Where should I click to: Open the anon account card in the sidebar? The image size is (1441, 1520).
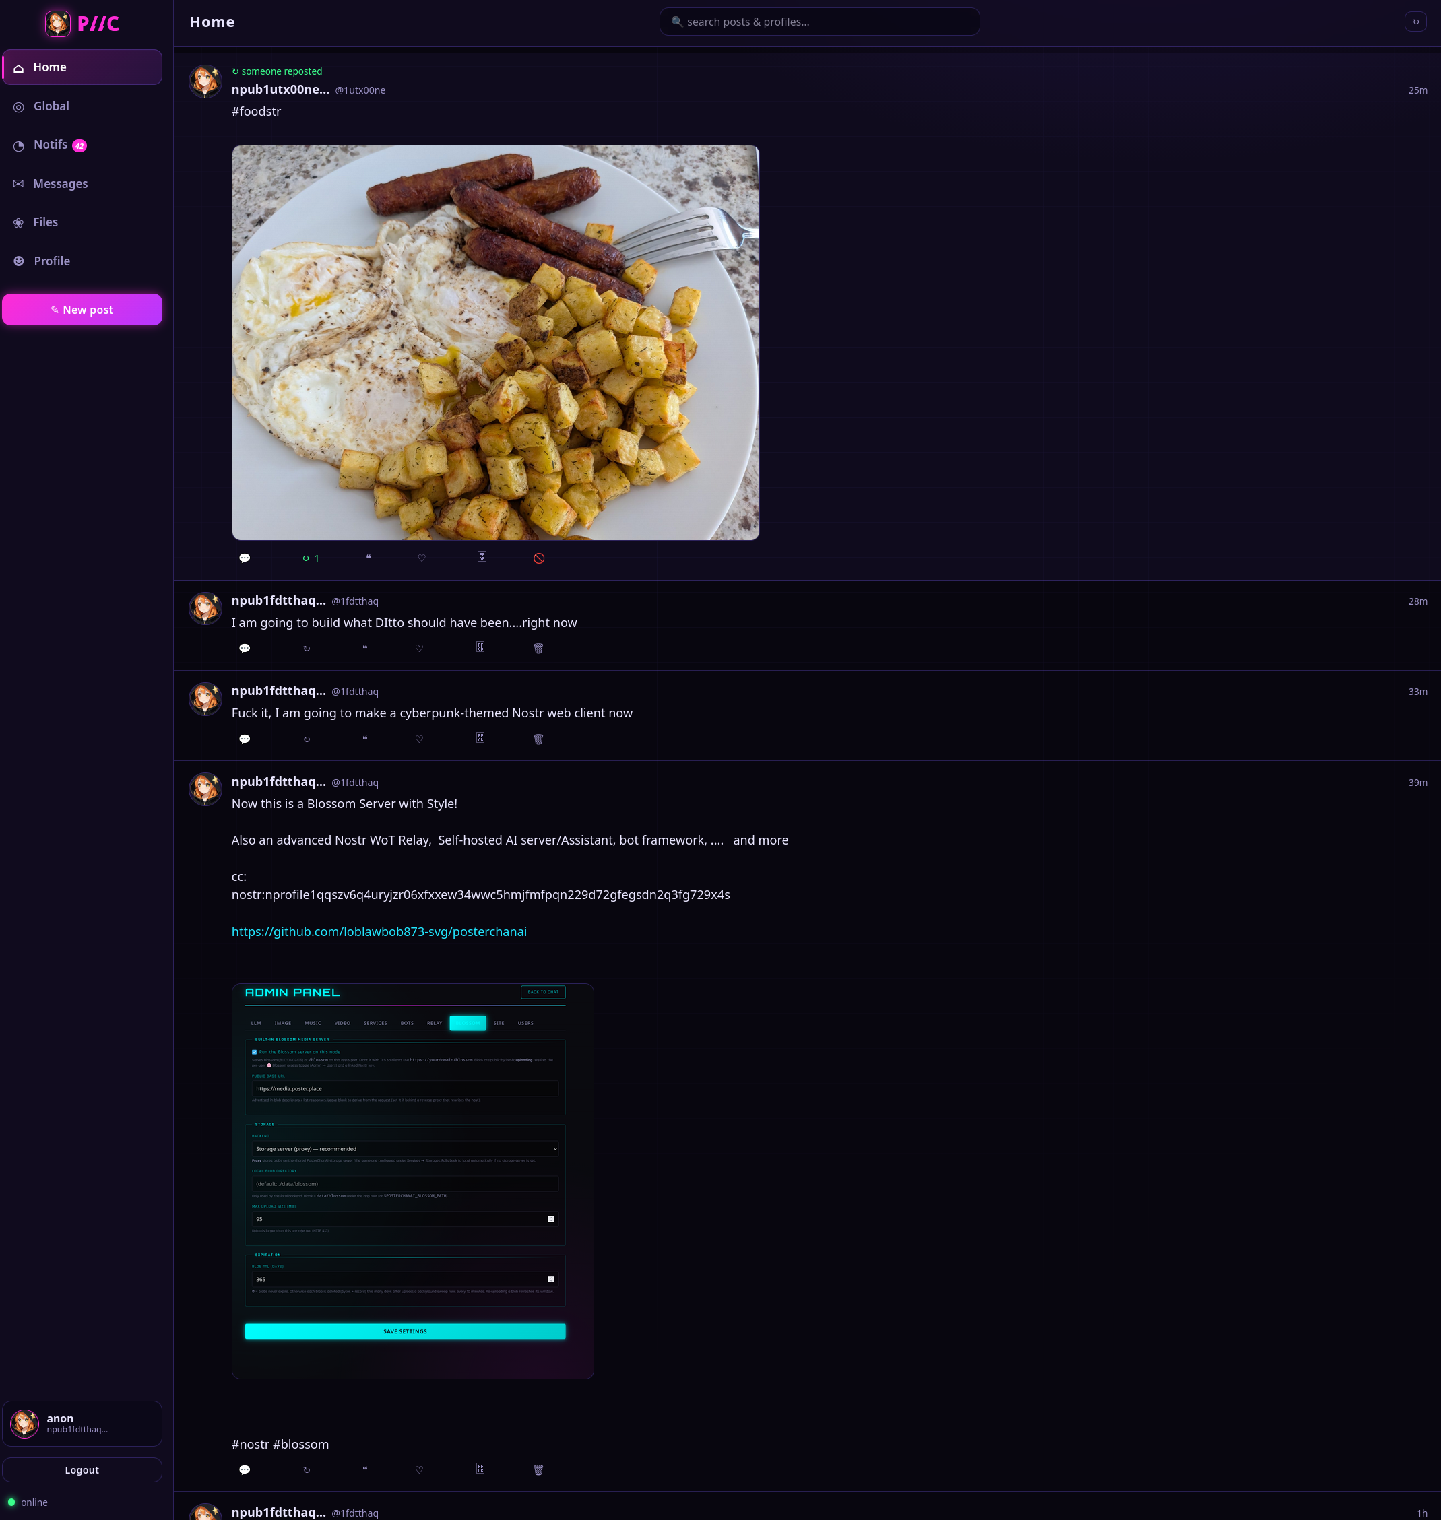point(82,1423)
